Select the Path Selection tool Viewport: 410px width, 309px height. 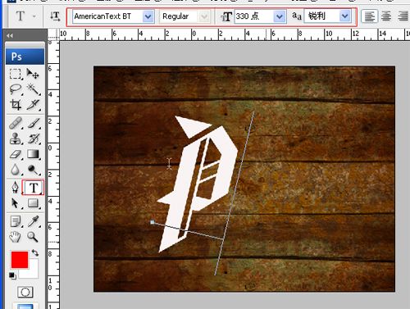[16, 203]
